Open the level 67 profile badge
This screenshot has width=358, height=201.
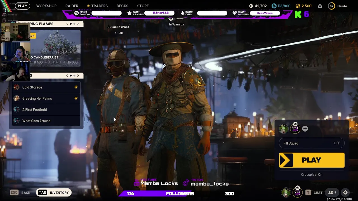coord(331,6)
